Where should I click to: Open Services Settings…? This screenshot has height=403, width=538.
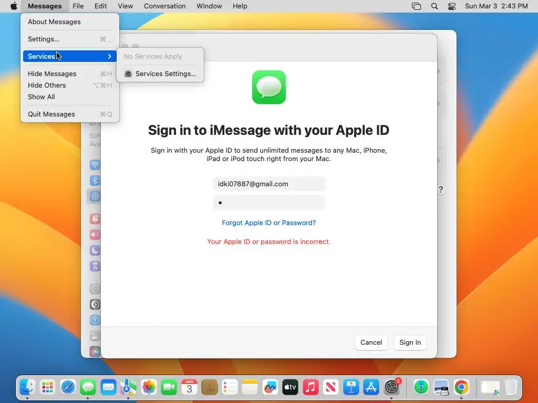pos(161,73)
